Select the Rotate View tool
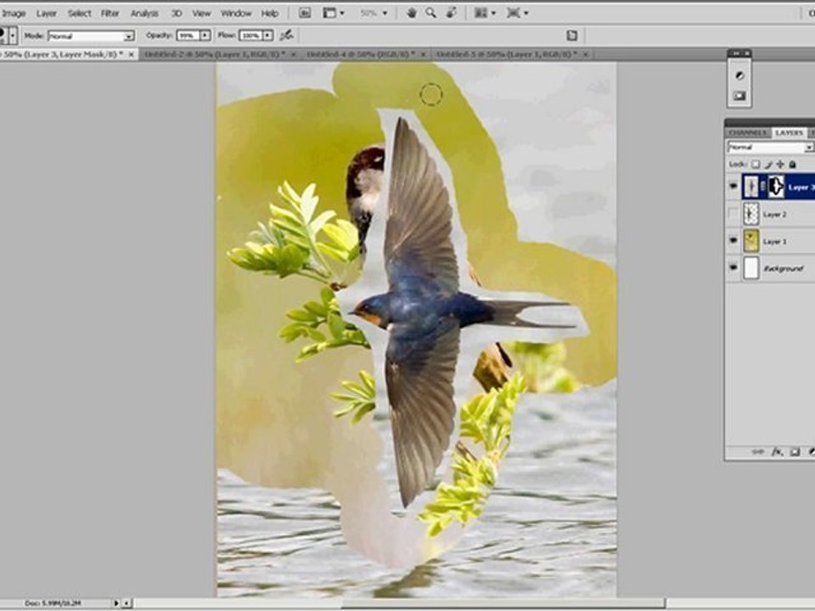This screenshot has width=815, height=611. (x=451, y=13)
